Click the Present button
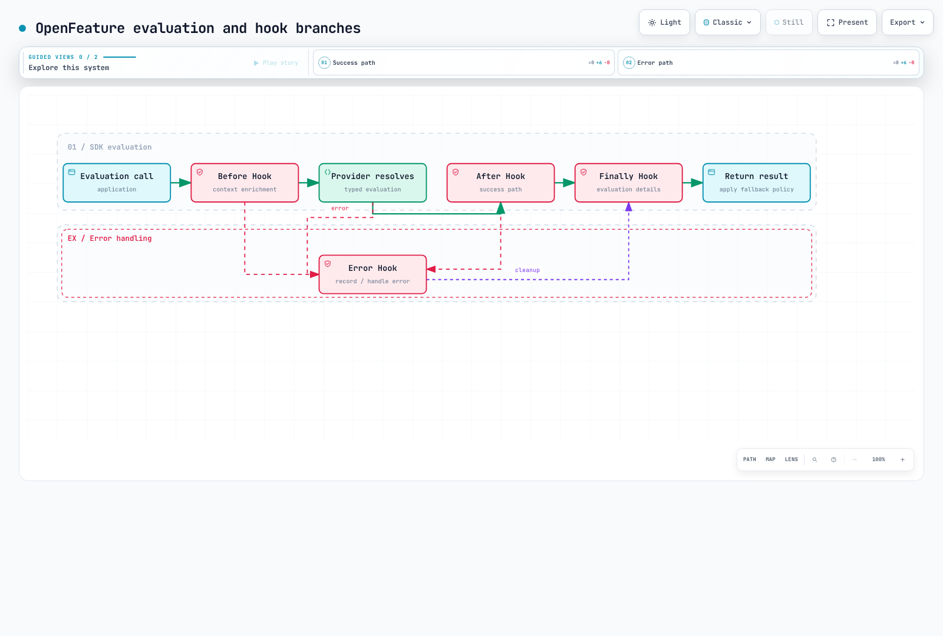The image size is (943, 636). click(847, 22)
